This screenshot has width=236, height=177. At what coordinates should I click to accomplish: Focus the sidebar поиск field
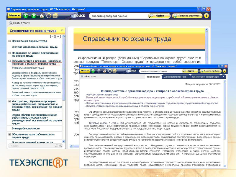pos(32,146)
